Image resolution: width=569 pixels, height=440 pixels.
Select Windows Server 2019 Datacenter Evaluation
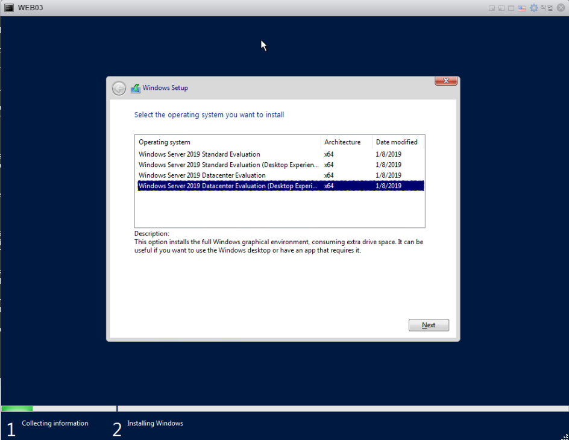point(280,175)
